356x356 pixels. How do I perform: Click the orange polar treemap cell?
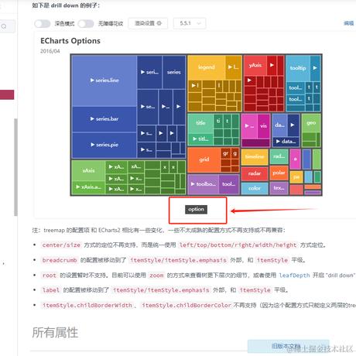coord(279,173)
